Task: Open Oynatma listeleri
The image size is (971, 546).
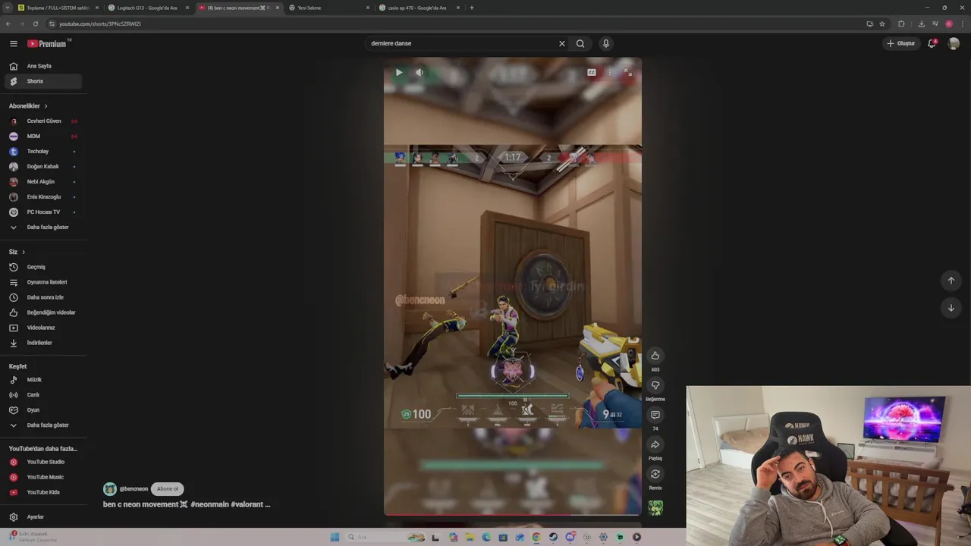Action: point(44,282)
